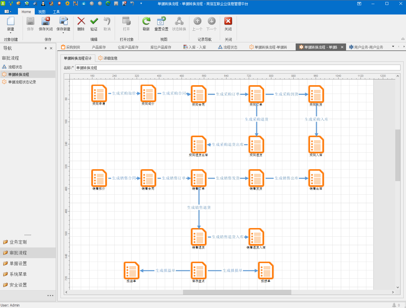Click the horizontal scrollbar thumb under the canvas
406x308 pixels.
point(237,292)
